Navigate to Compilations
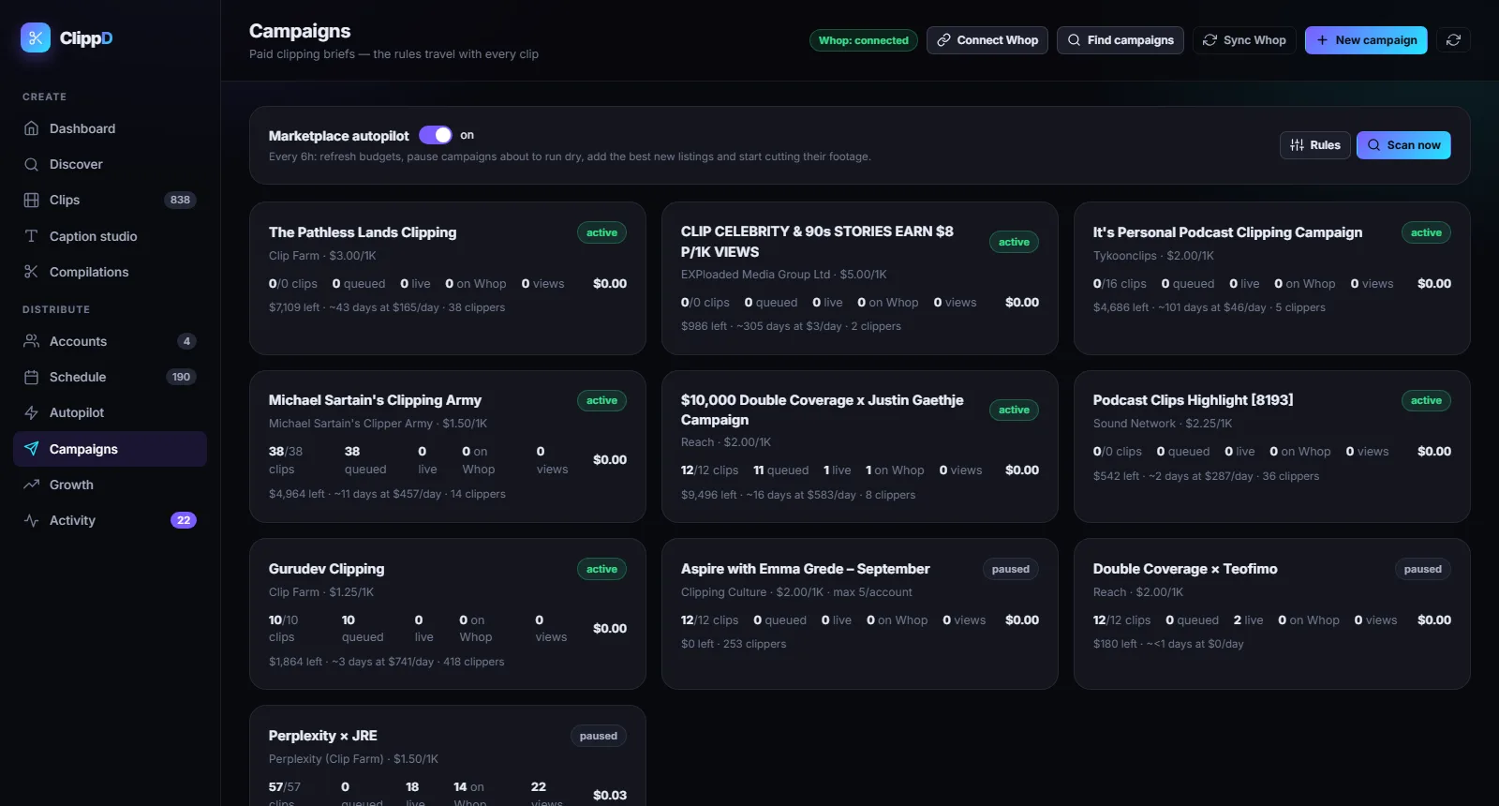This screenshot has height=806, width=1499. (x=110, y=272)
